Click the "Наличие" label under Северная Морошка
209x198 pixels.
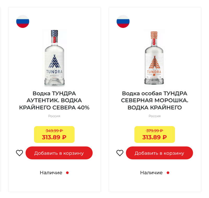tap(151, 173)
